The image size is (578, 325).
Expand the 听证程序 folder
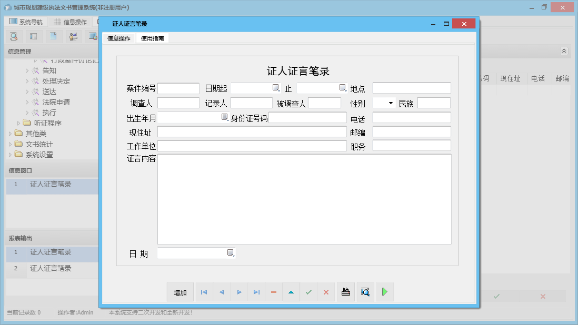[x=19, y=123]
